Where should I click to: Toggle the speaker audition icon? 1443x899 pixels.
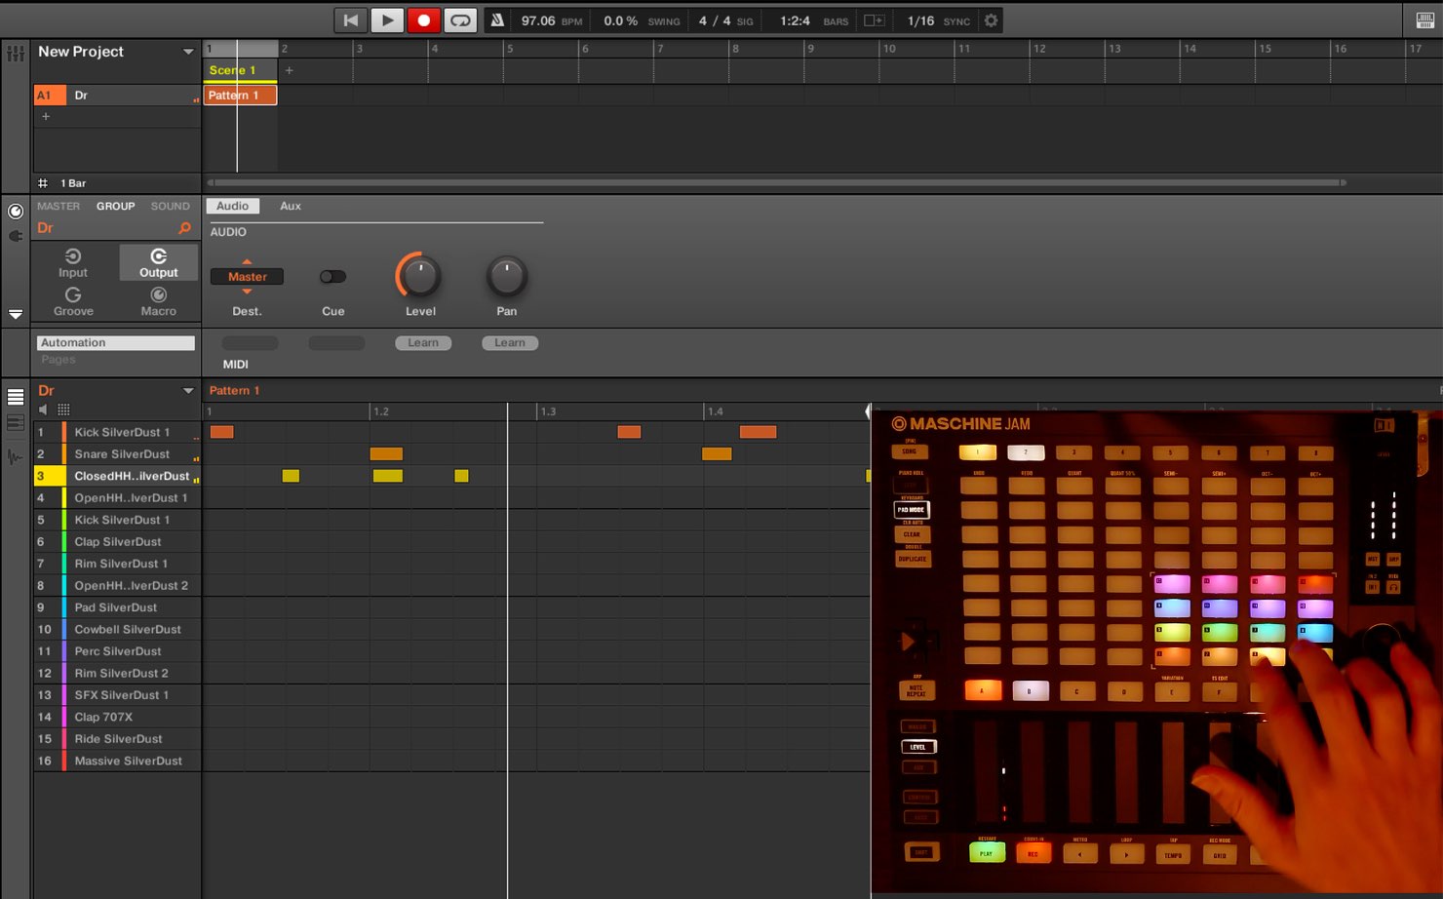coord(43,410)
